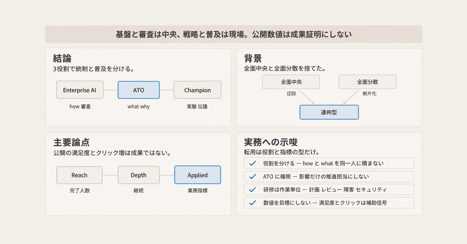
Task: Click the caption how 審査
Action: coord(80,107)
